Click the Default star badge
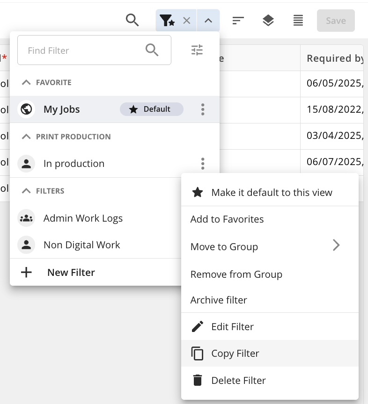The image size is (368, 404). 152,109
